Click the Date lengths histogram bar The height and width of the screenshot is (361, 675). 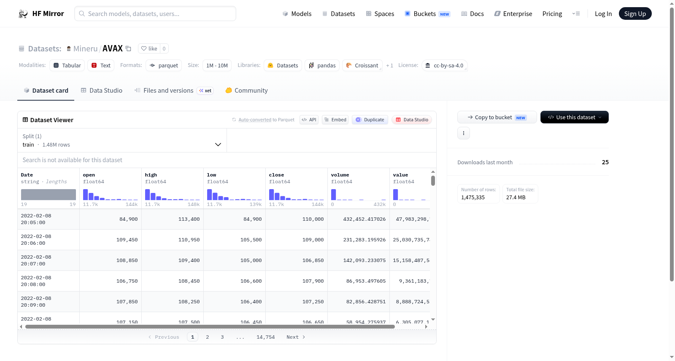pyautogui.click(x=49, y=195)
